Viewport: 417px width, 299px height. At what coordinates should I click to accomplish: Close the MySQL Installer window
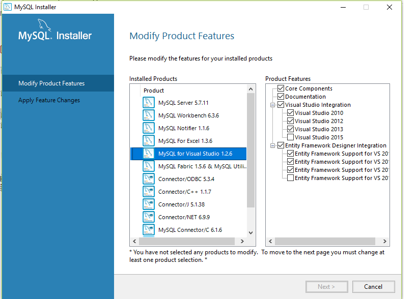[x=390, y=7]
